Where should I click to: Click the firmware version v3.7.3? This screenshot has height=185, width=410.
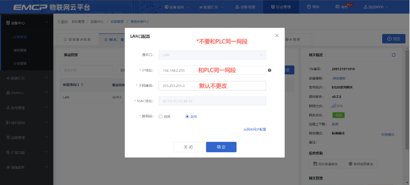click(x=336, y=97)
